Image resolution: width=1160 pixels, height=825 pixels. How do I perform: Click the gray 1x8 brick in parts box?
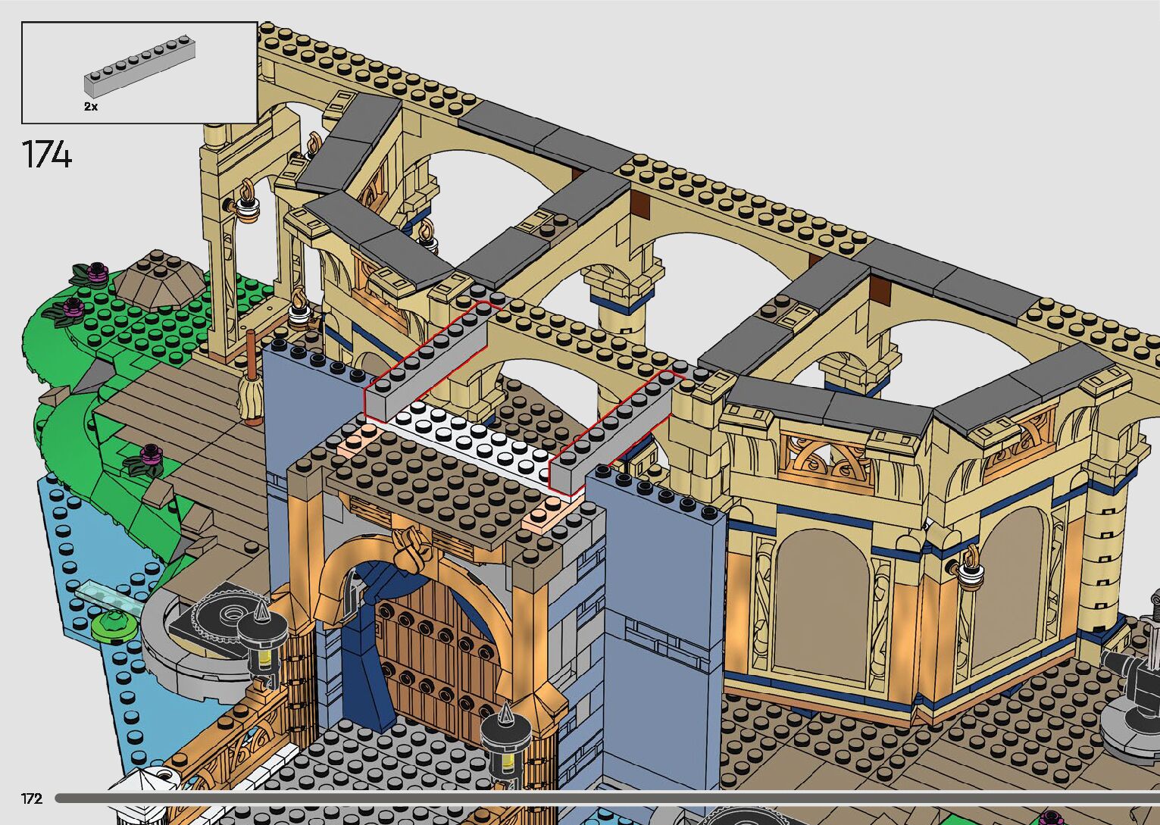[140, 66]
